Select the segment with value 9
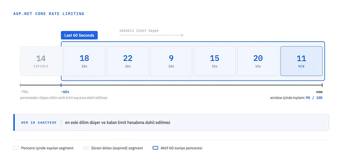This screenshot has height=167, width=337. 171,61
